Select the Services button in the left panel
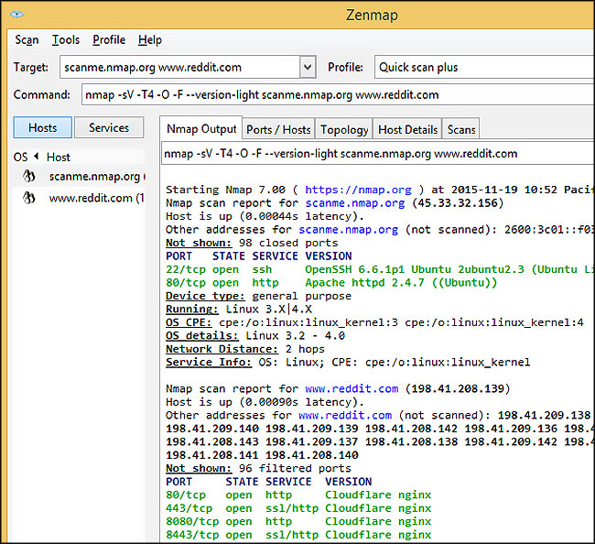The width and height of the screenshot is (595, 544). tap(109, 127)
